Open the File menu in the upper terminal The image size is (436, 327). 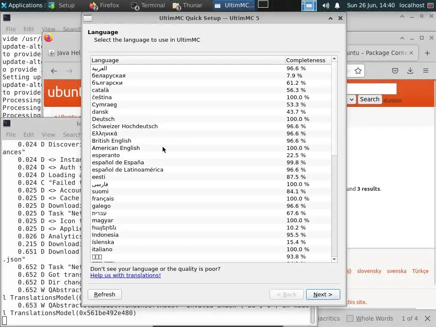pos(11,29)
